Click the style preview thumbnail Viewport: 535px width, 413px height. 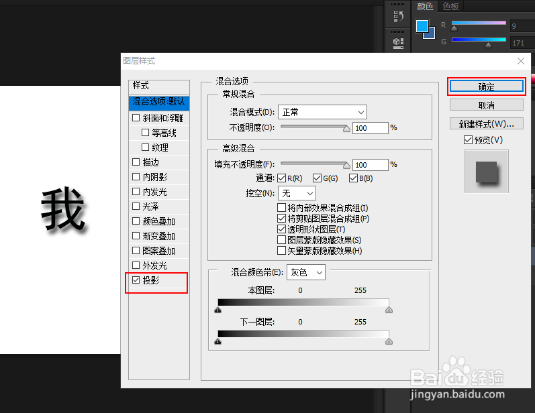tap(486, 172)
